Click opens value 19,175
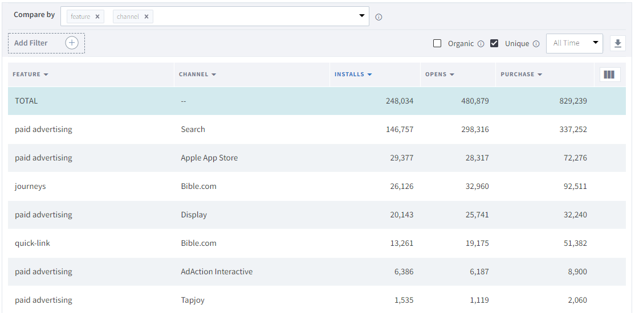 click(477, 243)
